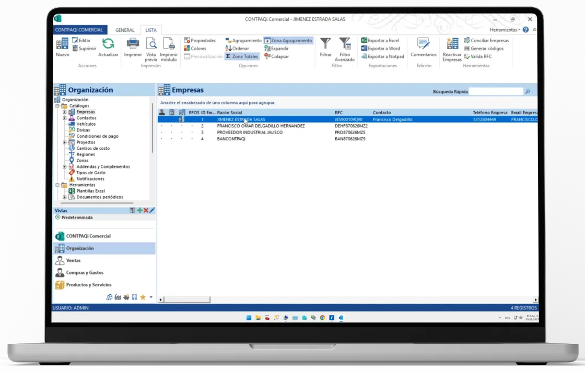585x372 pixels.
Task: Collapse the Catálogos tree folder
Action: click(x=58, y=106)
